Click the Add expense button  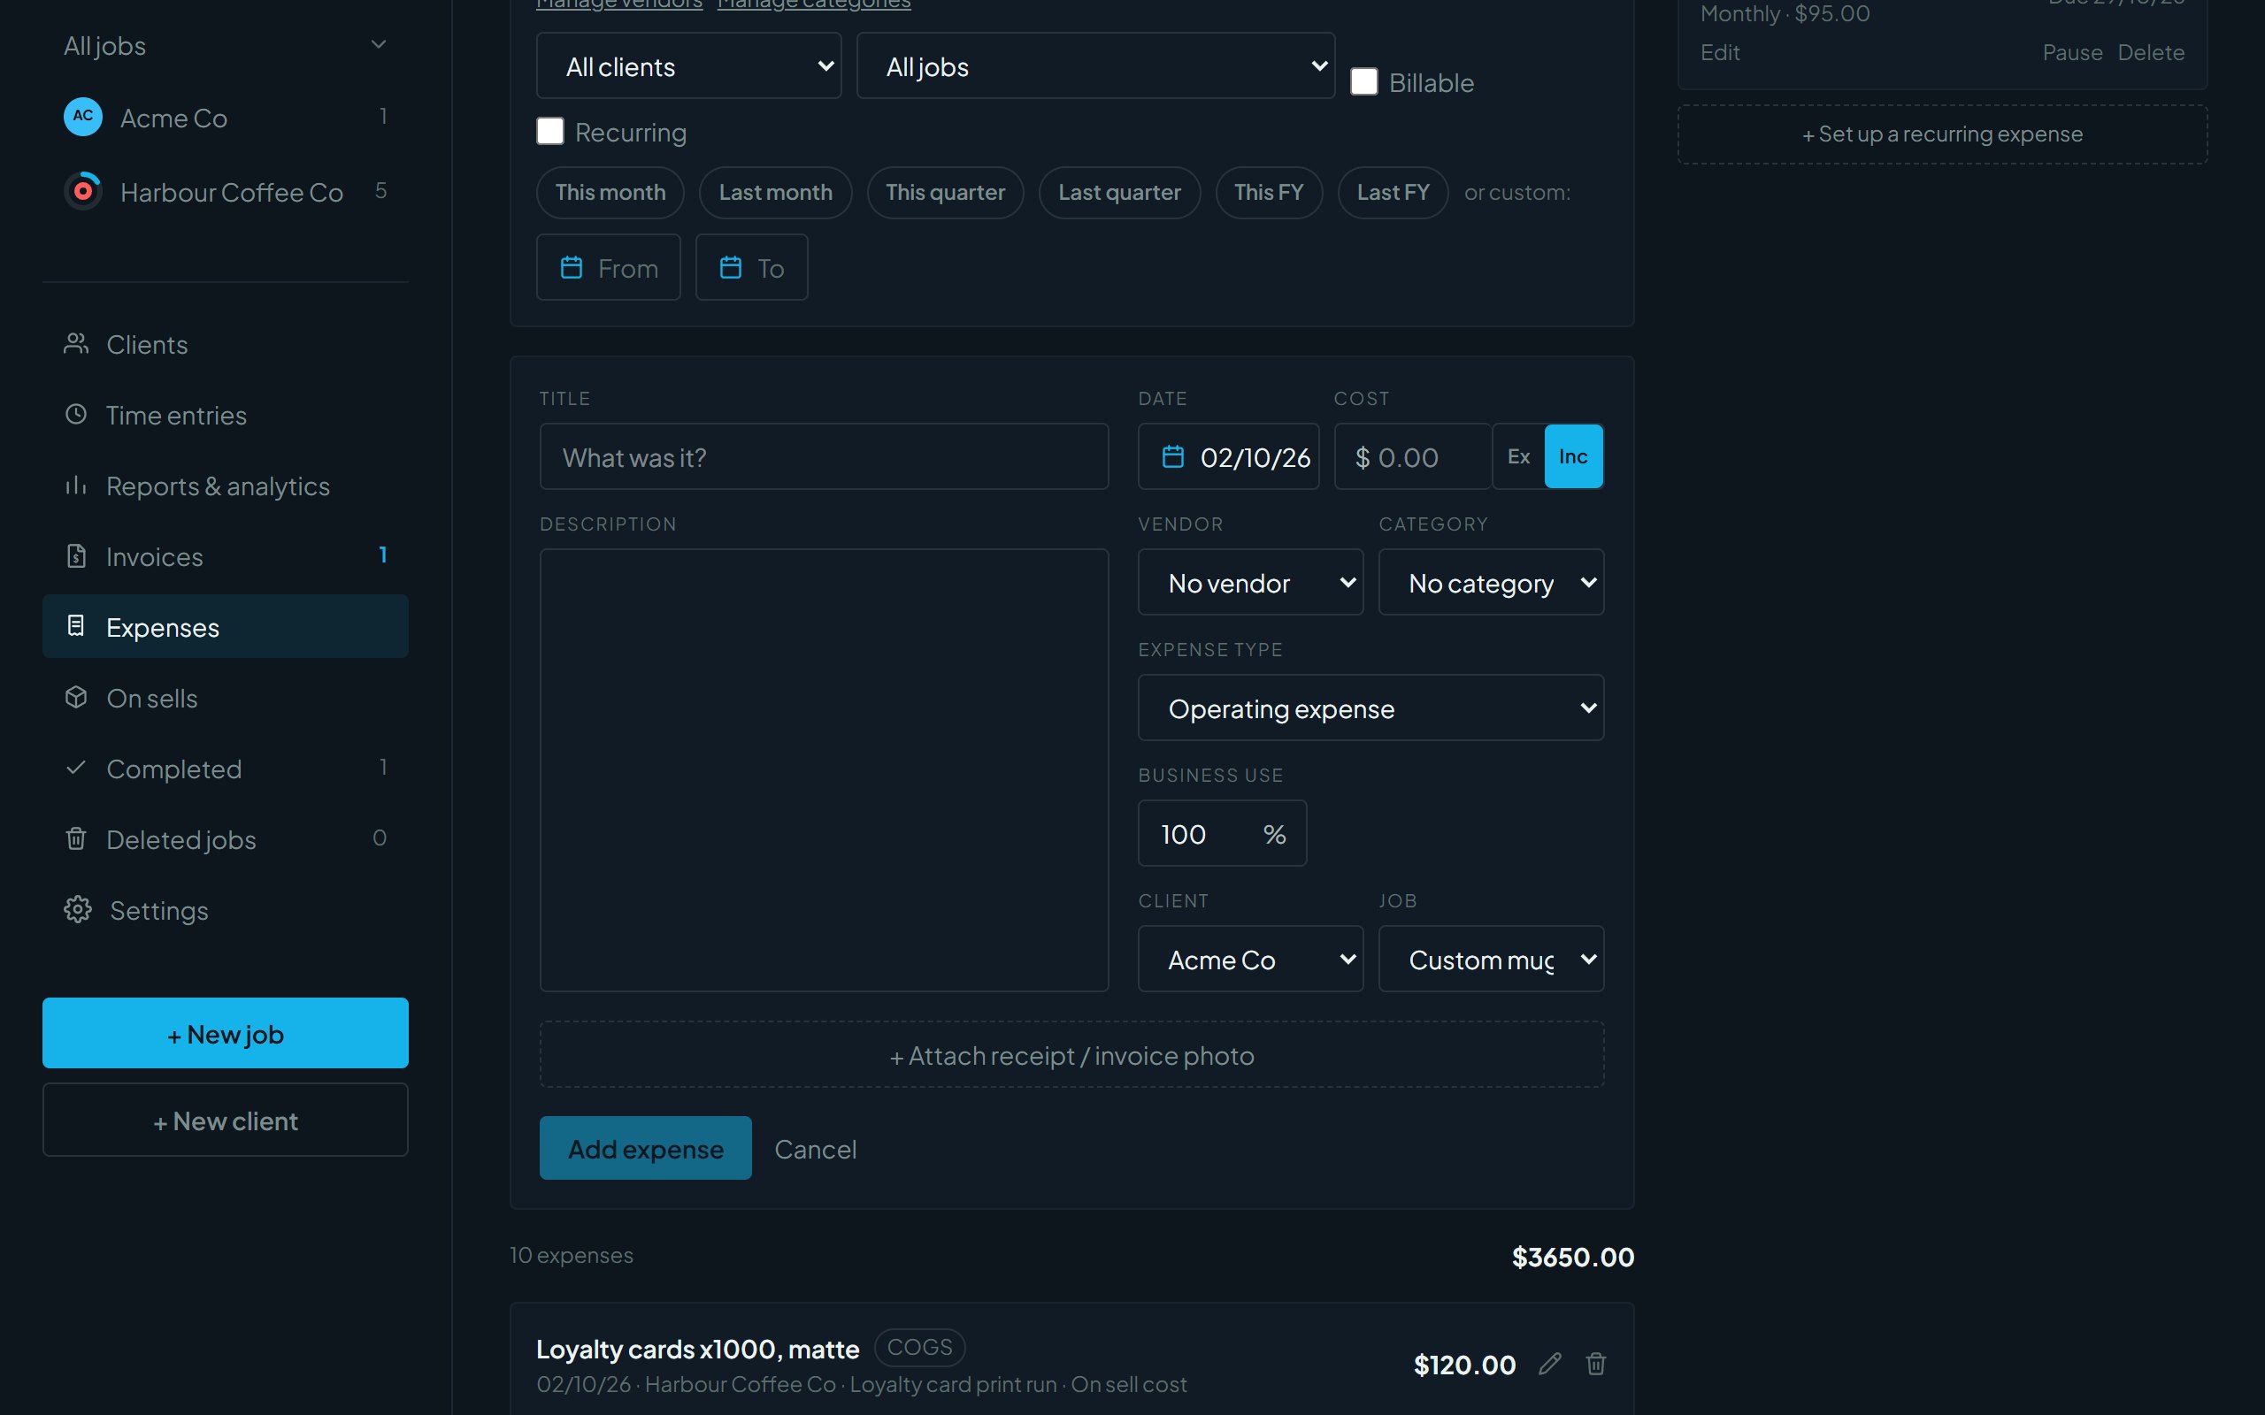point(645,1148)
